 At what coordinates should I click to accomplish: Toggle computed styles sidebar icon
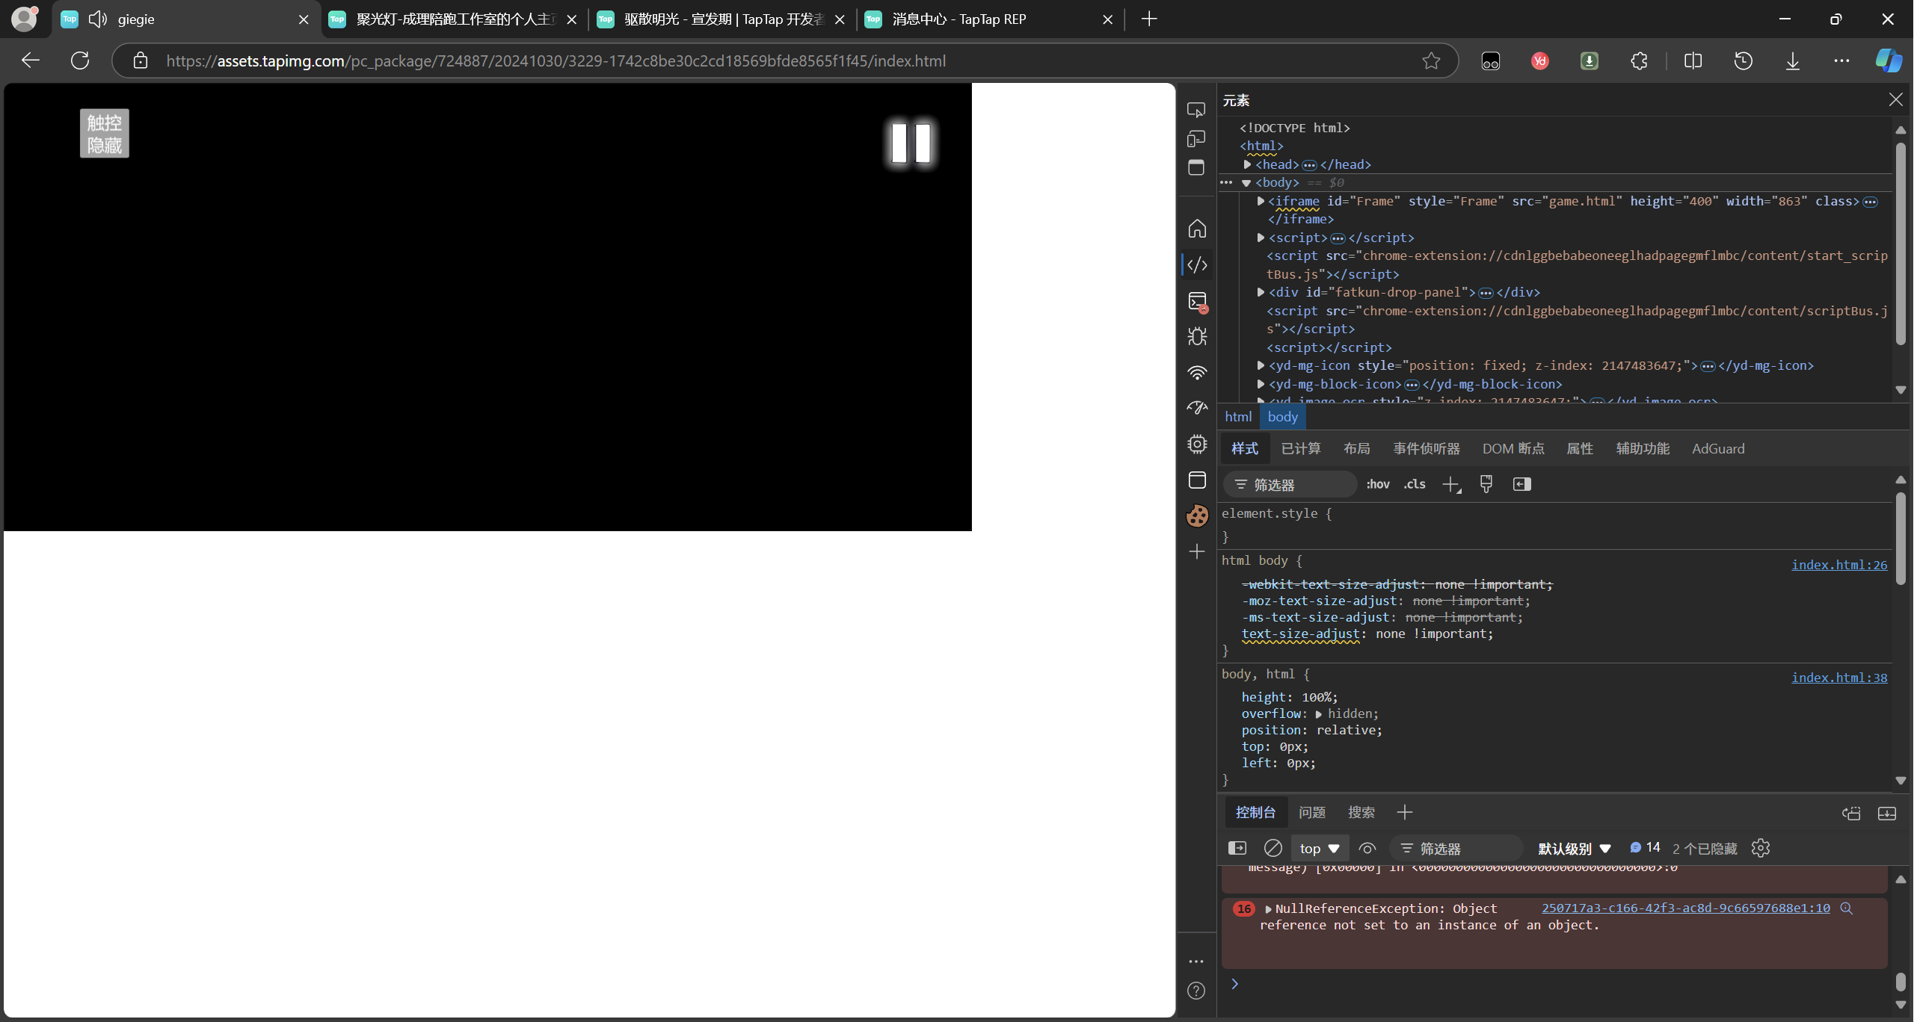[1522, 484]
